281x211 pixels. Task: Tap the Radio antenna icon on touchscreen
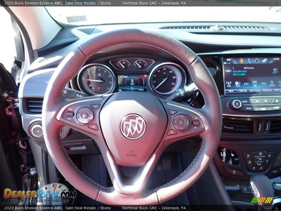(x=229, y=84)
